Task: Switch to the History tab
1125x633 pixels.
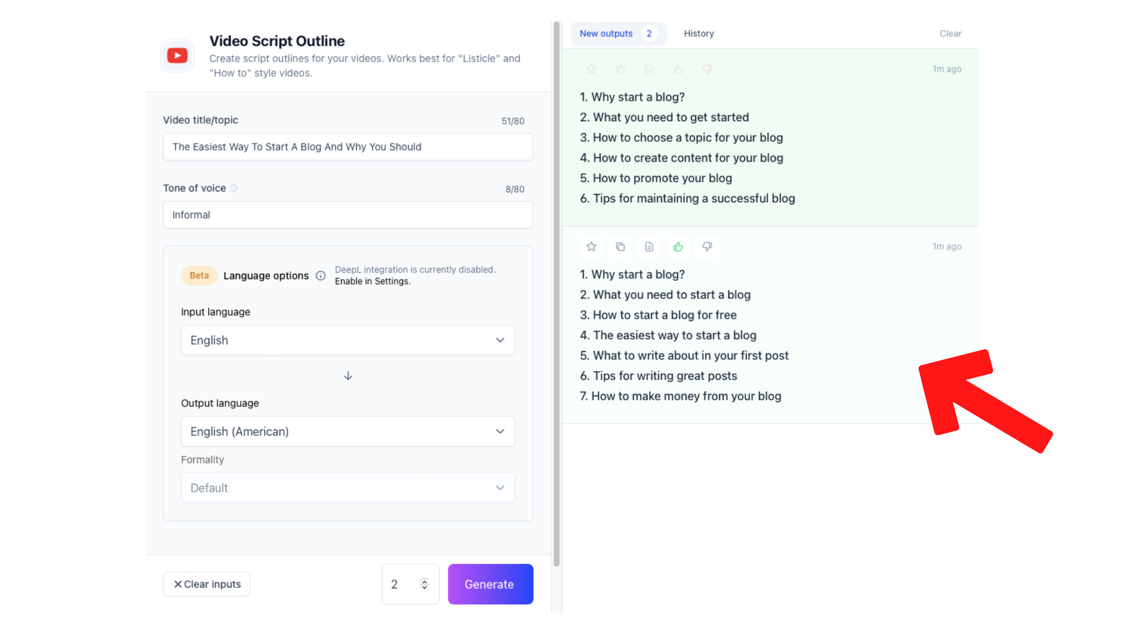Action: [x=698, y=33]
